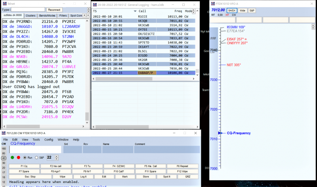Image resolution: width=317 pixels, height=187 pixels.
Task: Select the 20 band button
Action: [x=4, y=168]
